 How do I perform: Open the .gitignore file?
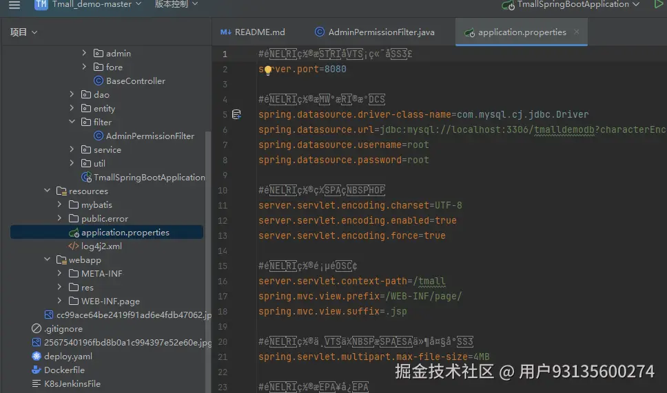pyautogui.click(x=63, y=328)
